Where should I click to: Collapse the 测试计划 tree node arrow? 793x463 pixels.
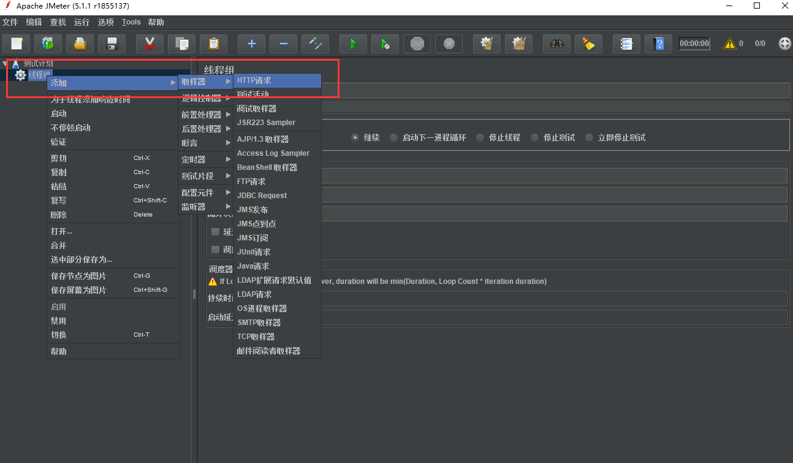pyautogui.click(x=6, y=63)
